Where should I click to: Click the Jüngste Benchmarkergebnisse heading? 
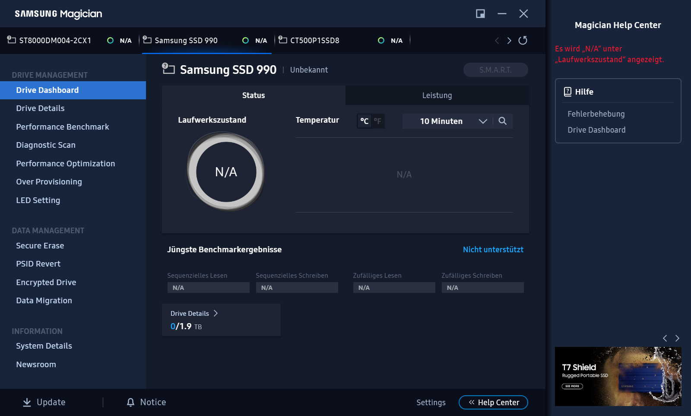pyautogui.click(x=225, y=250)
